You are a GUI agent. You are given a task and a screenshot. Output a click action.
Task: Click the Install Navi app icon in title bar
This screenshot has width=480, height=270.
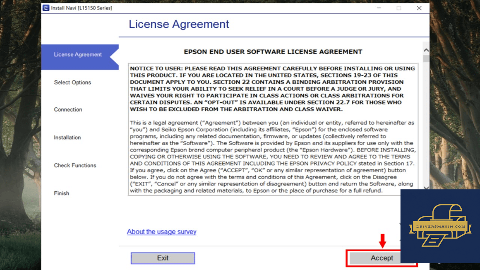[46, 8]
